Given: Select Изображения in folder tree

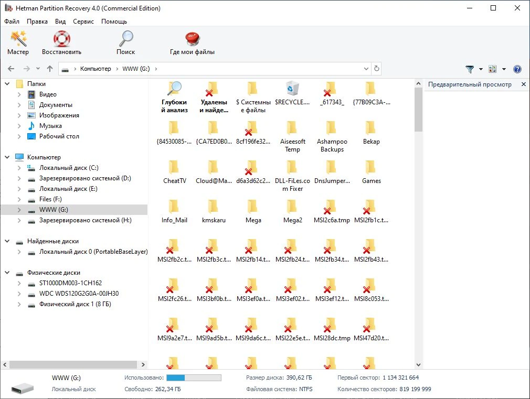Looking at the screenshot, I should (x=59, y=115).
